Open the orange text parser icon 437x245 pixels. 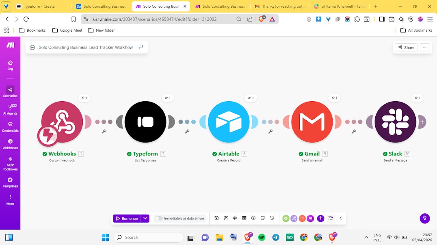coord(302,218)
